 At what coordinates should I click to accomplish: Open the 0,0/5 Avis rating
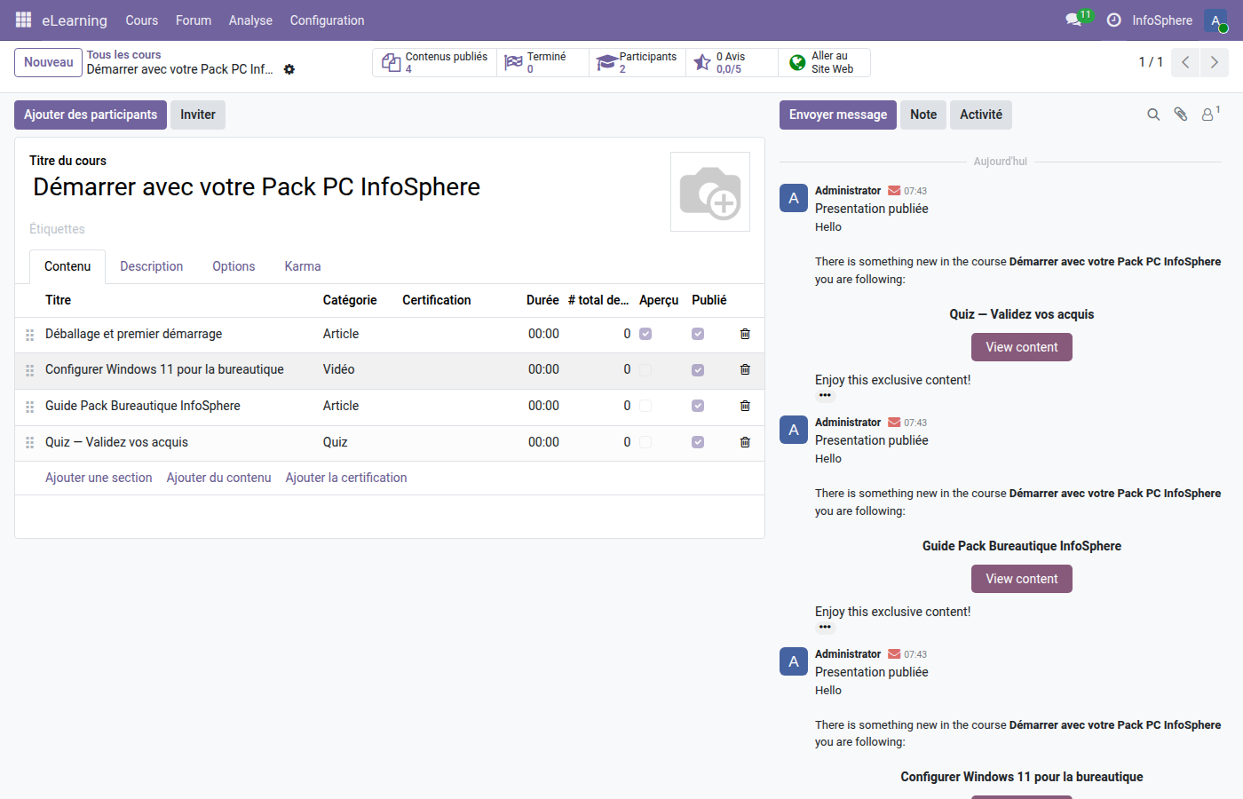click(x=730, y=62)
